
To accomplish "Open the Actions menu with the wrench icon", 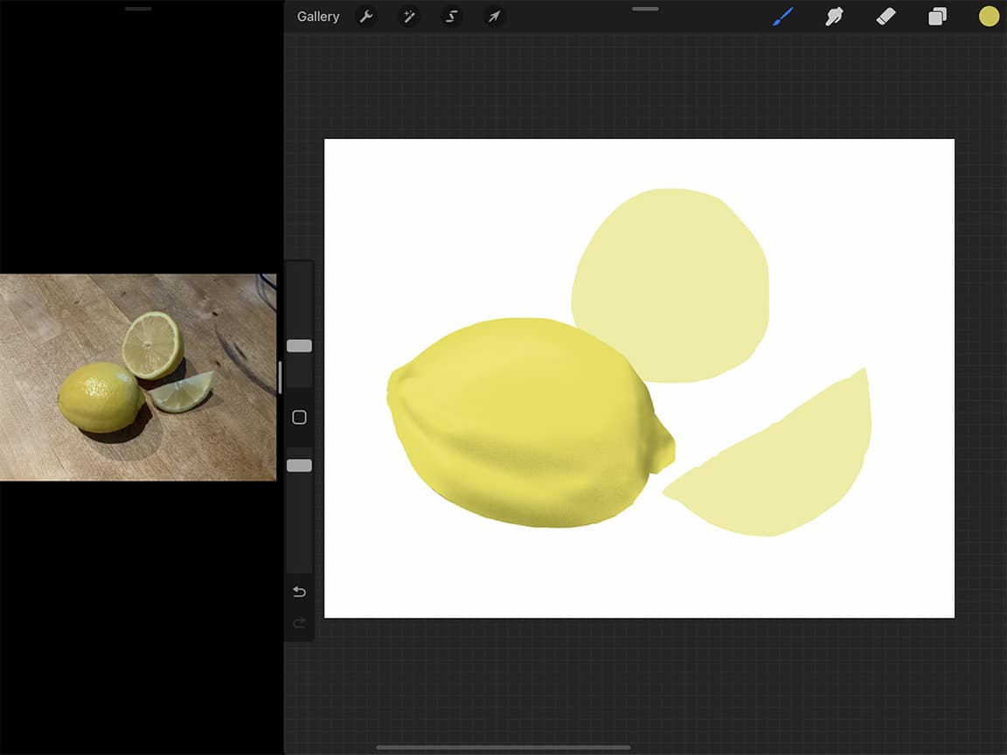I will (x=367, y=16).
